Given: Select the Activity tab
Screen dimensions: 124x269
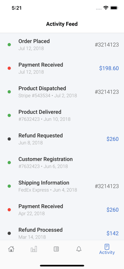Looking at the screenshot, I should [x=107, y=249].
